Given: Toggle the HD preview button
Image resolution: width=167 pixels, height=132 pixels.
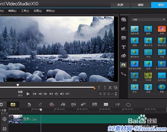Looking at the screenshot, I should coord(67,94).
